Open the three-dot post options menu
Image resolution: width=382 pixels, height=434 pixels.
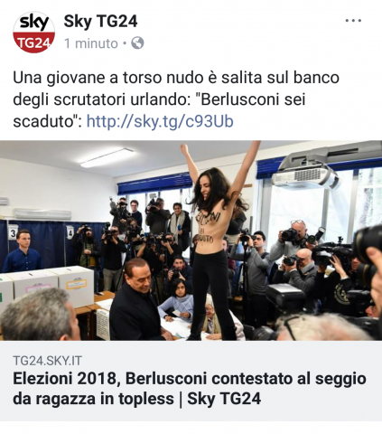(x=353, y=21)
